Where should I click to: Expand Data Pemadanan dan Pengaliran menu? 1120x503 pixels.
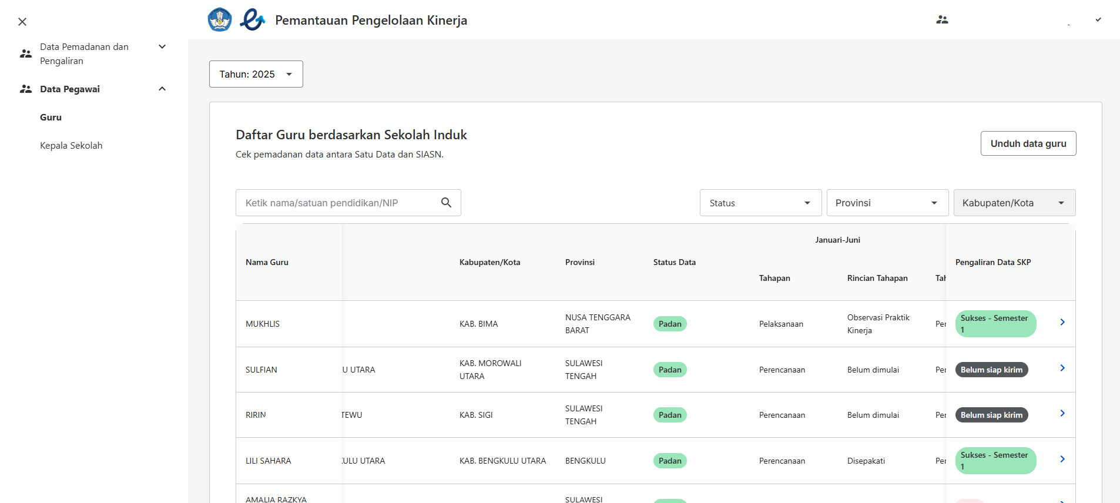click(x=162, y=46)
